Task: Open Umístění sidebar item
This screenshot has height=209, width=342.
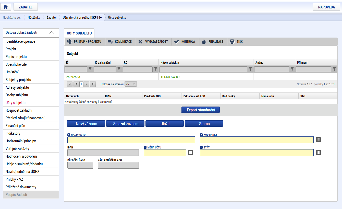Action: pos(31,72)
